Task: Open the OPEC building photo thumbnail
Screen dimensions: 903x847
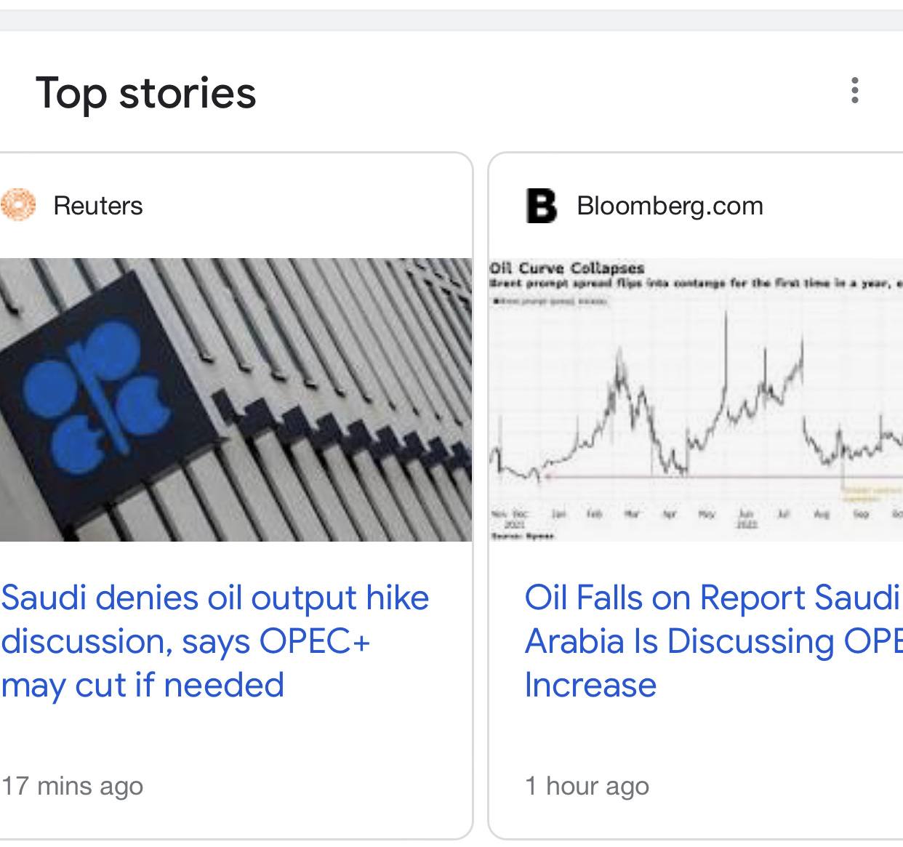Action: [x=236, y=399]
